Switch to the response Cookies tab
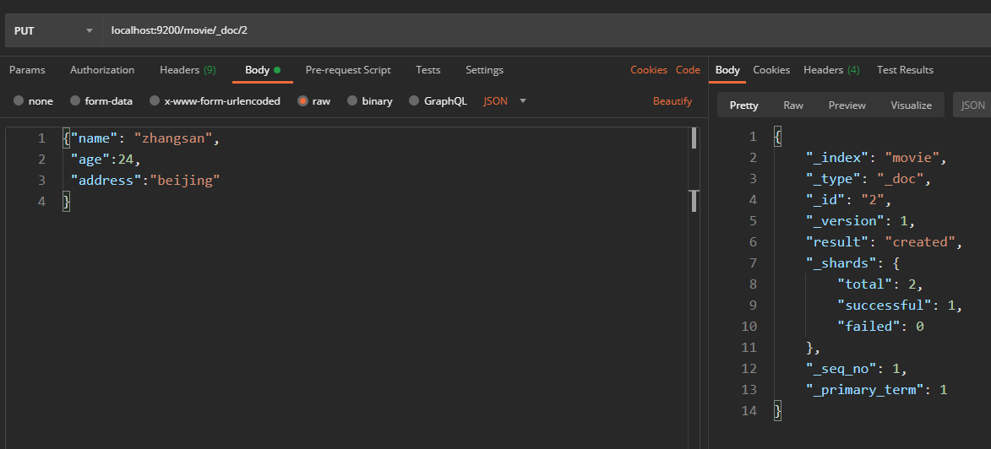Image resolution: width=991 pixels, height=449 pixels. [771, 70]
